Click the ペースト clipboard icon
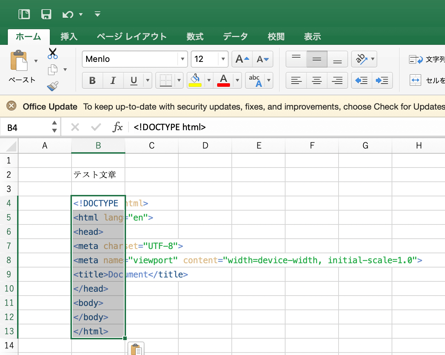 coord(19,61)
